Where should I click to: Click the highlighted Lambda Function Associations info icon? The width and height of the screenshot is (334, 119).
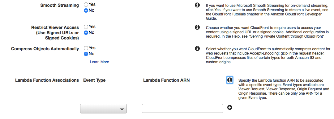pos(229,80)
